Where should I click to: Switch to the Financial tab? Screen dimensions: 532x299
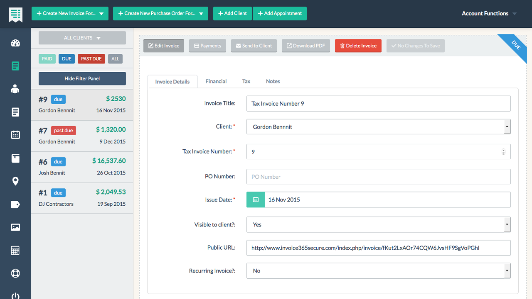pyautogui.click(x=216, y=81)
